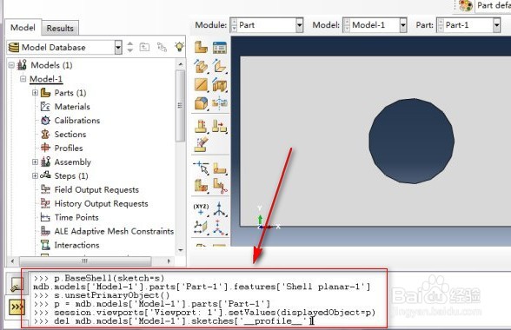Select the Create Mirror tool
The width and height of the screenshot is (511, 330).
point(220,103)
